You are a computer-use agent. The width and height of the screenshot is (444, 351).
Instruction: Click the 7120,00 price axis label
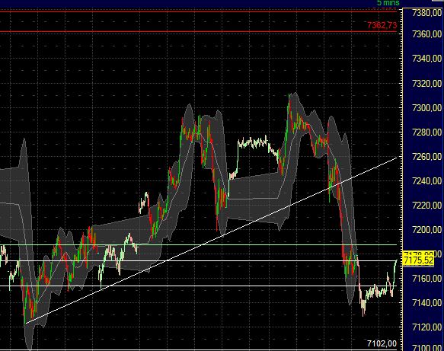click(x=427, y=327)
